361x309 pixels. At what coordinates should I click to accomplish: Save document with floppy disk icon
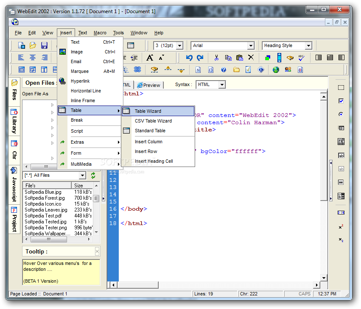pyautogui.click(x=44, y=45)
